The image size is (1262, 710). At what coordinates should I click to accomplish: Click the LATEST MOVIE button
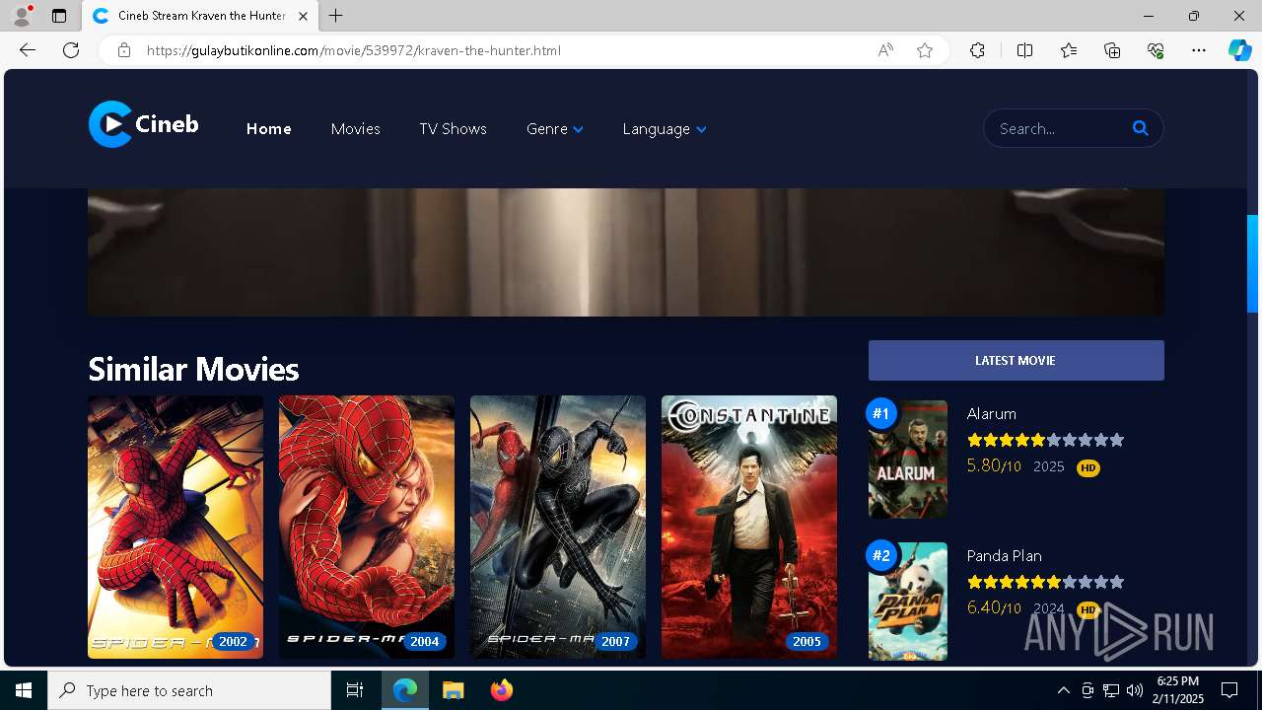(x=1017, y=360)
